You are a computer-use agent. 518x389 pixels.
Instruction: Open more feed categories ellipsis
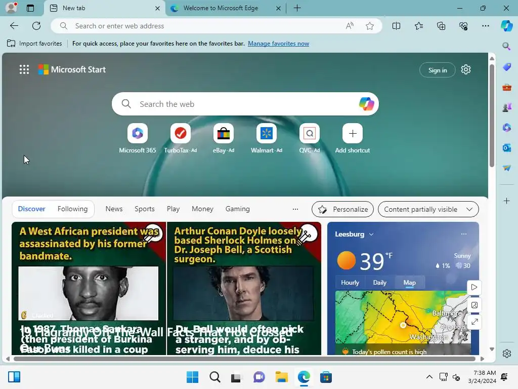pyautogui.click(x=295, y=209)
